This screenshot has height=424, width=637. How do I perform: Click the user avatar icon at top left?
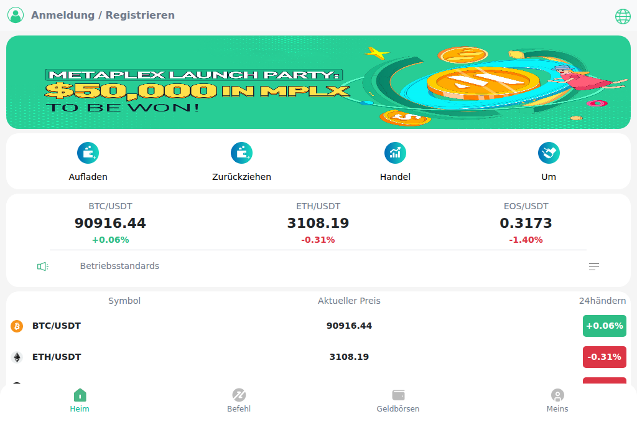(x=16, y=15)
